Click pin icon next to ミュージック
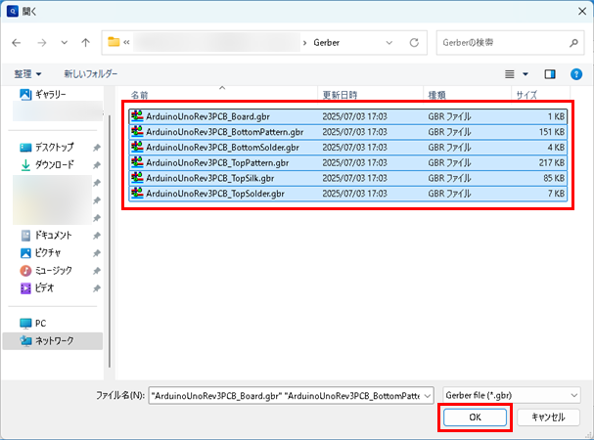 coord(97,271)
